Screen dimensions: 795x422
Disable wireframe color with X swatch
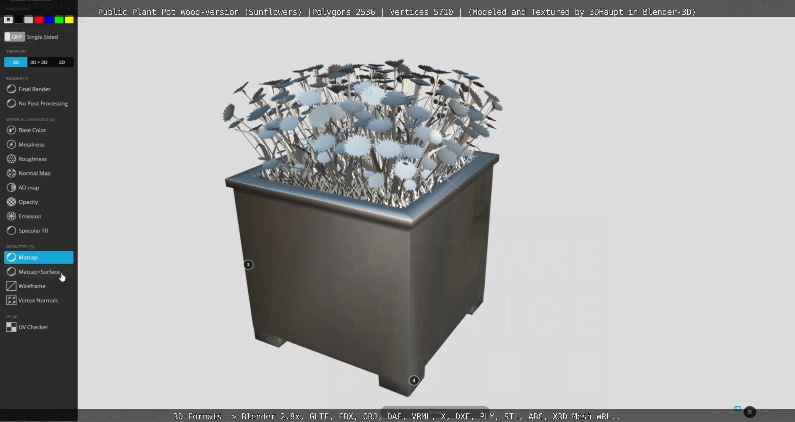point(8,20)
